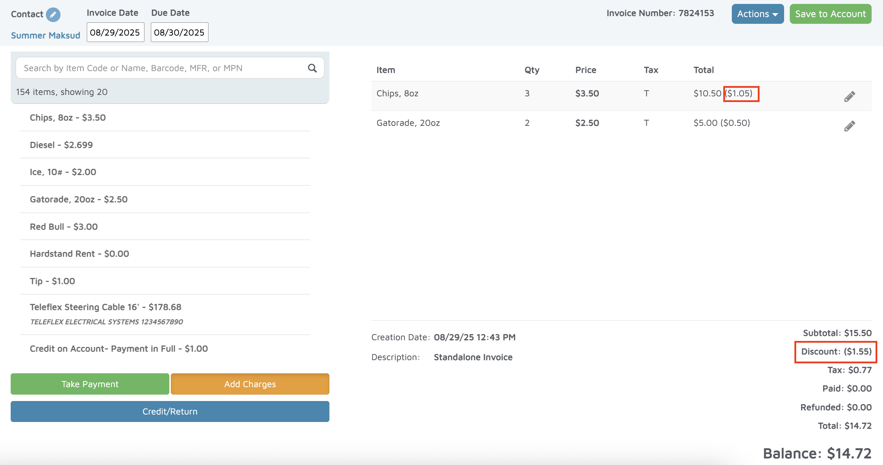Click Save to Account button
Image resolution: width=883 pixels, height=465 pixels.
click(830, 14)
